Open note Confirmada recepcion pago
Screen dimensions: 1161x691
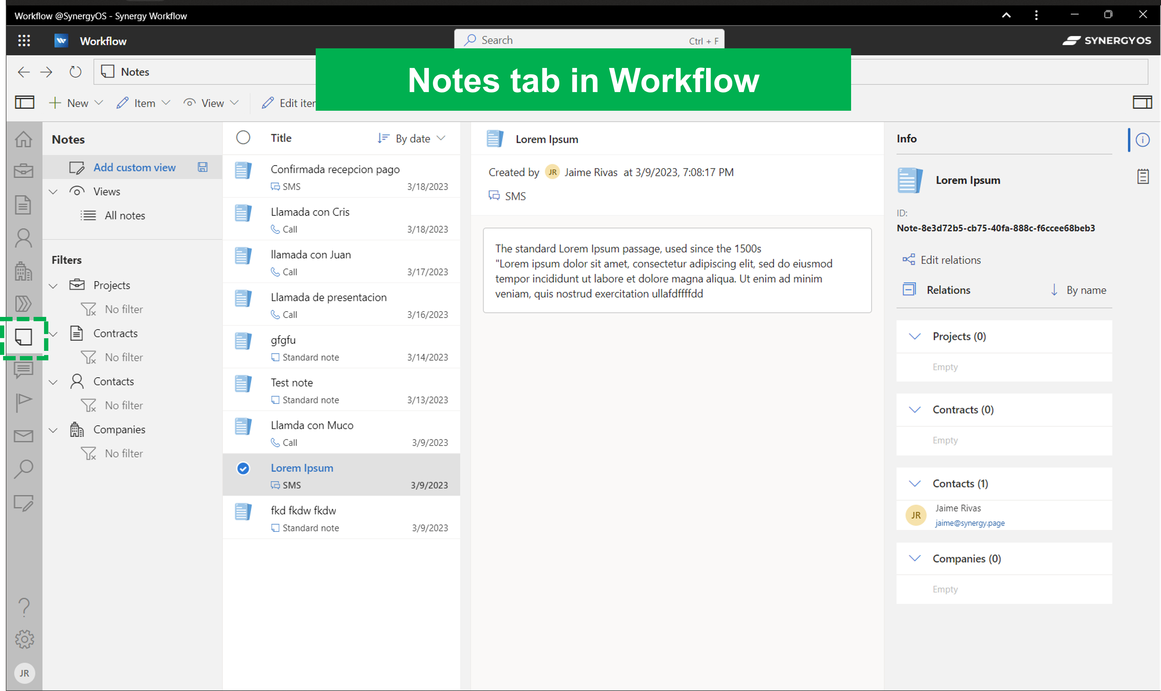tap(341, 176)
